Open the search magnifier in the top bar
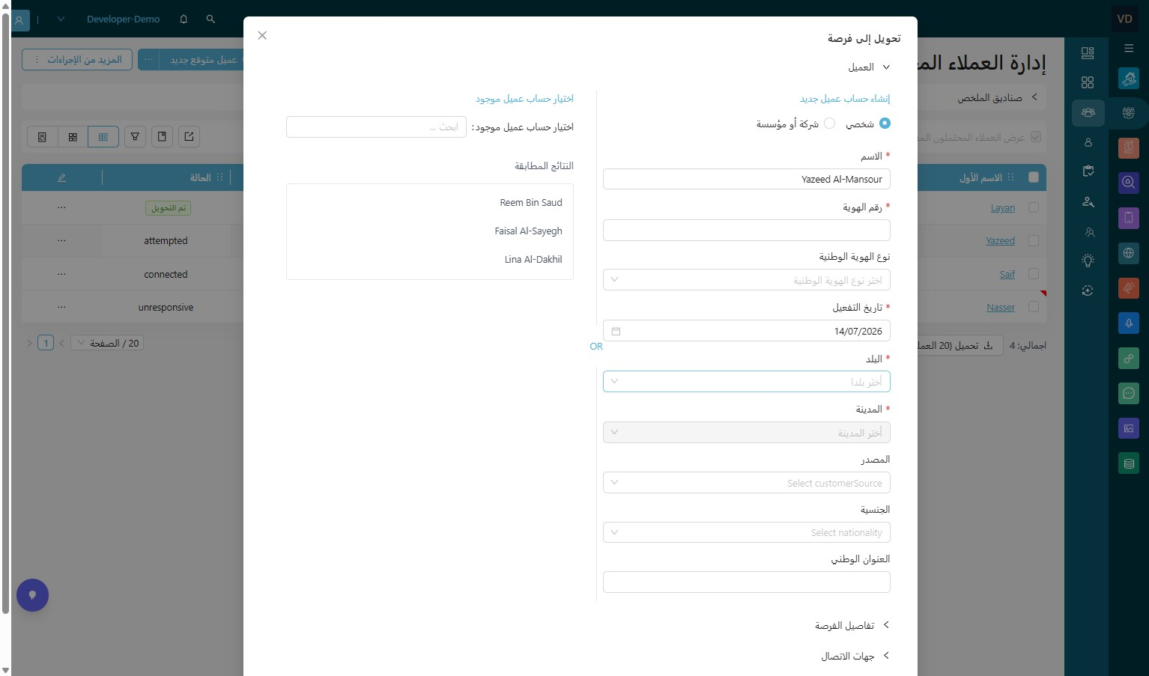This screenshot has height=676, width=1149. pos(210,19)
